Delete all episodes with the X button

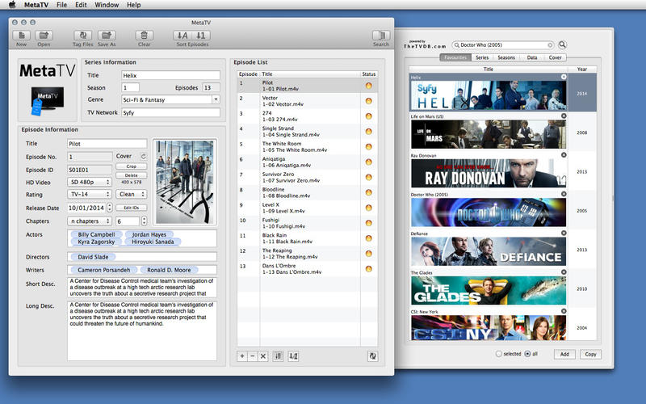pyautogui.click(x=263, y=356)
